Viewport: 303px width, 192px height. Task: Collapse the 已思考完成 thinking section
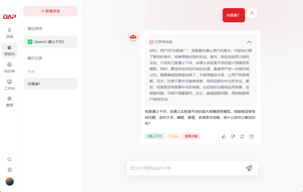pos(249,42)
